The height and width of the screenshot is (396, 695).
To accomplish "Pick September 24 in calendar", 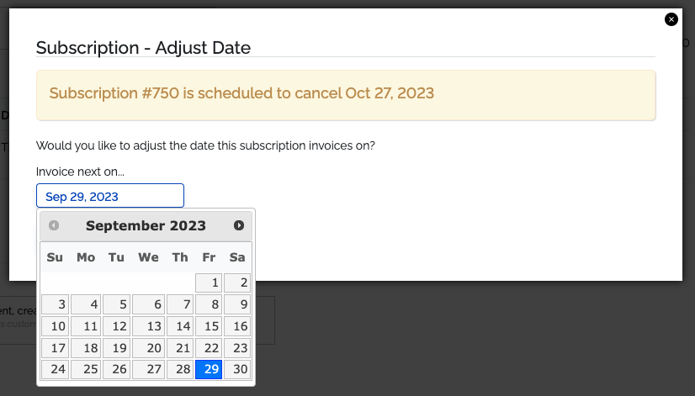I will click(x=55, y=369).
